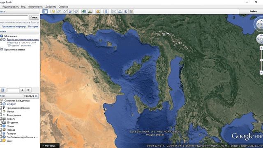Click the Глобальные проблемы layer icon
Image resolution: width=263 pixels, height=148 pixels.
[4, 137]
